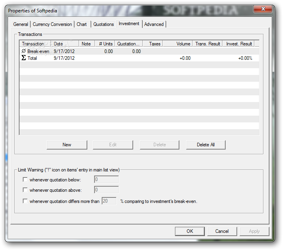283x250 pixels.
Task: Go to the Quotations tab
Action: [104, 24]
